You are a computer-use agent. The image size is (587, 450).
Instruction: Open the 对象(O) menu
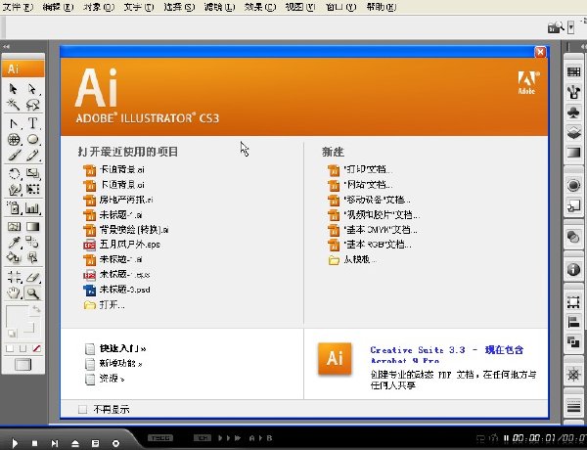99,7
